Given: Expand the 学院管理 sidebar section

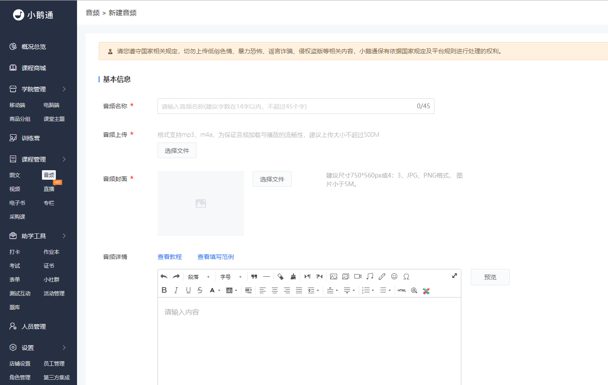Looking at the screenshot, I should (x=39, y=89).
